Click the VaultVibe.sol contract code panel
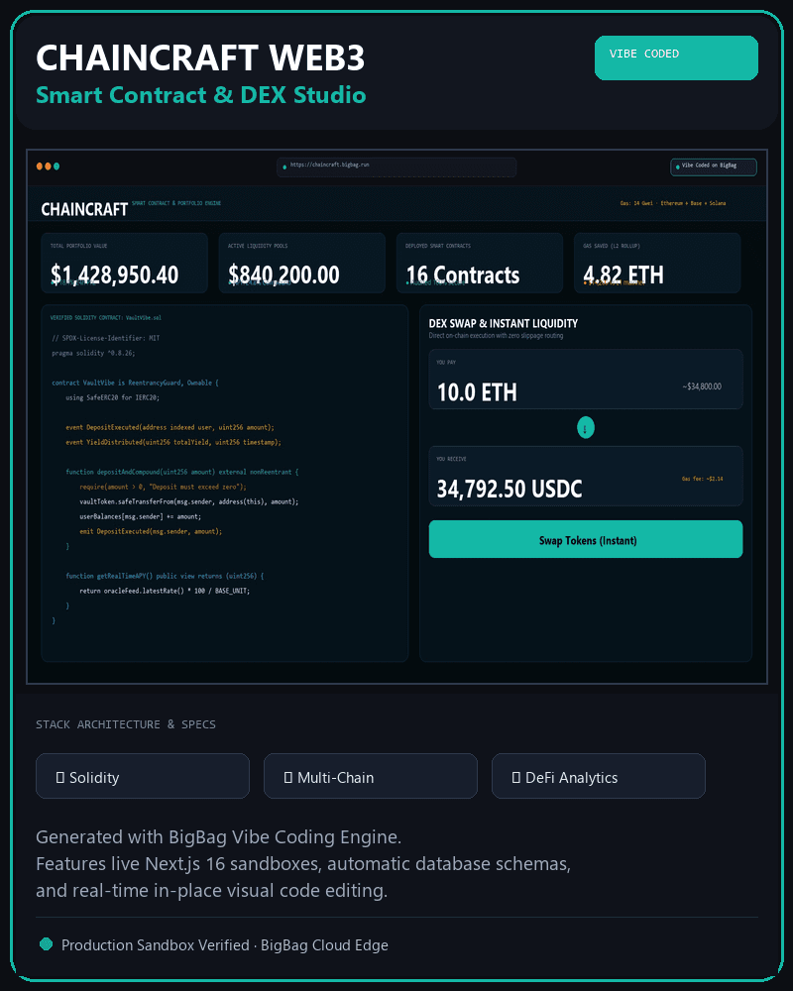The width and height of the screenshot is (793, 991). click(224, 484)
